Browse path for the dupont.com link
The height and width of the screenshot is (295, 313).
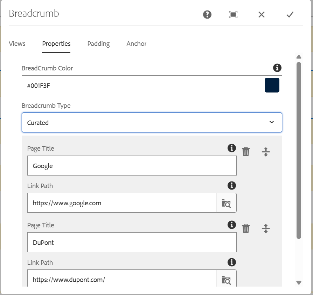226,280
